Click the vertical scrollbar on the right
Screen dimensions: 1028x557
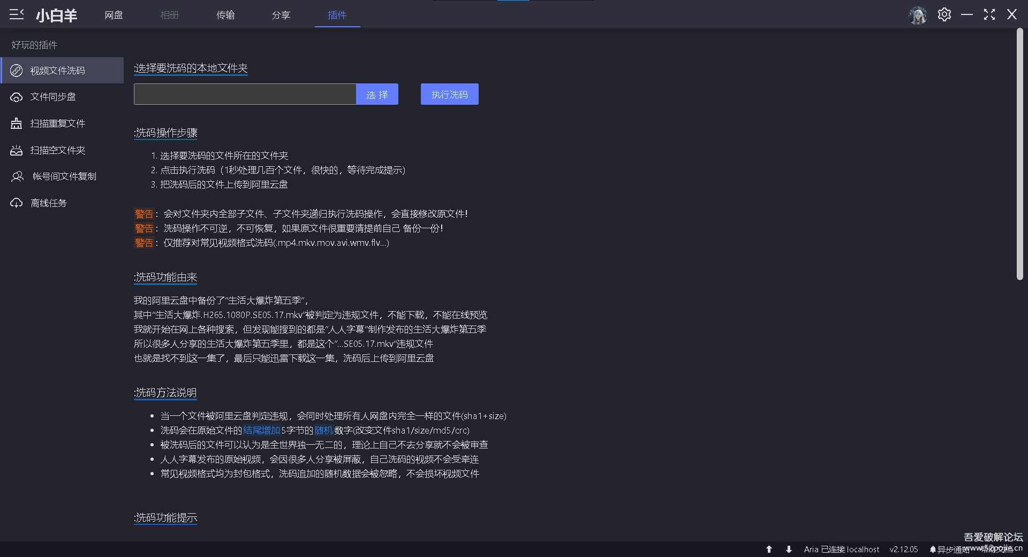(x=1019, y=155)
